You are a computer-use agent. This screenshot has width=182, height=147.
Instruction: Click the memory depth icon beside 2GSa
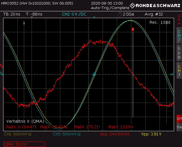click(x=120, y=14)
